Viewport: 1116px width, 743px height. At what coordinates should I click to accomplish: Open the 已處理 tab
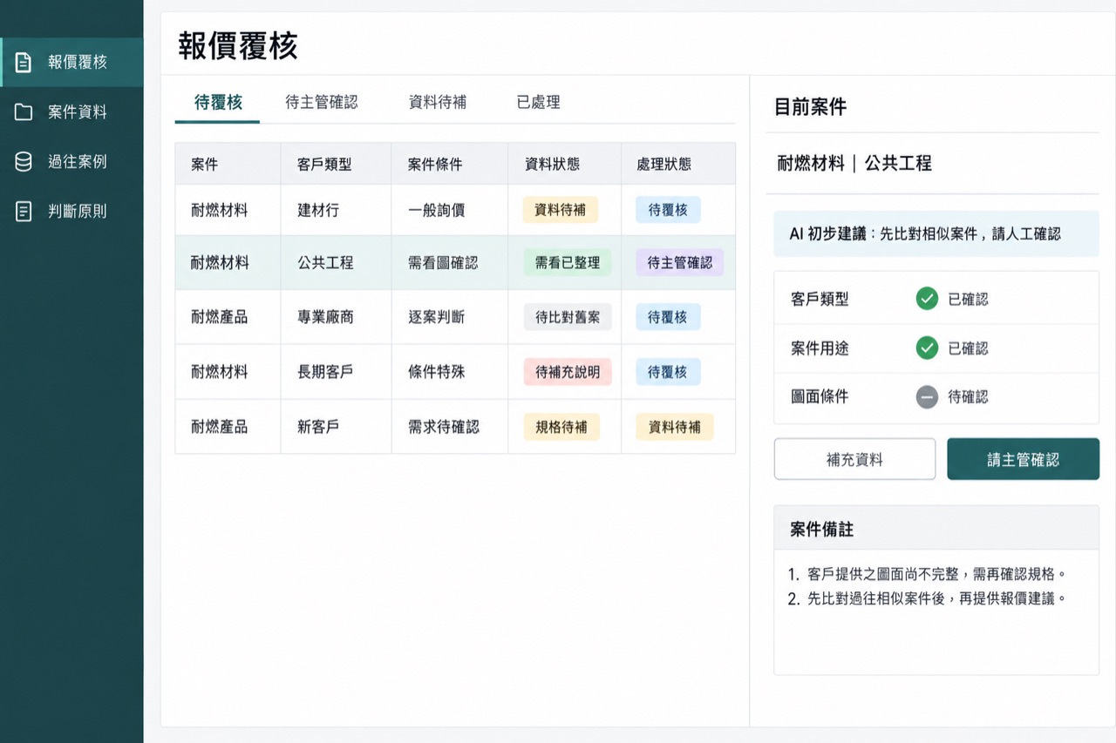point(538,103)
